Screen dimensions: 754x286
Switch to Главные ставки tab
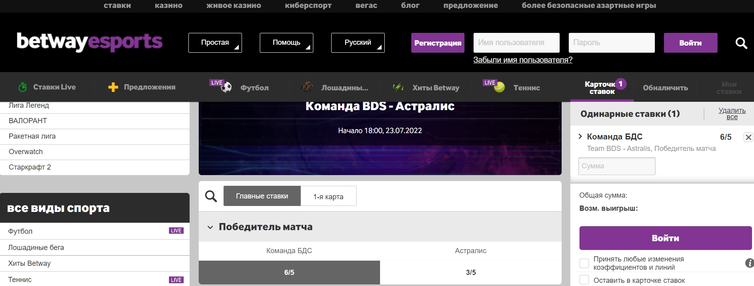[262, 196]
